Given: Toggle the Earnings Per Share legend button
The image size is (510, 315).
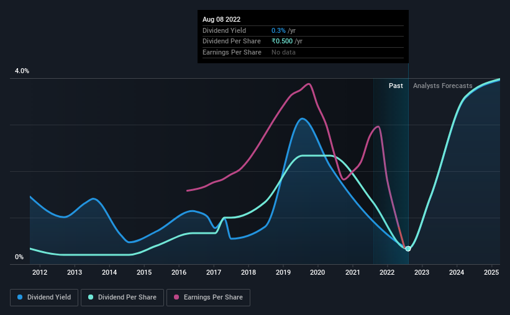Looking at the screenshot, I should pyautogui.click(x=209, y=298).
